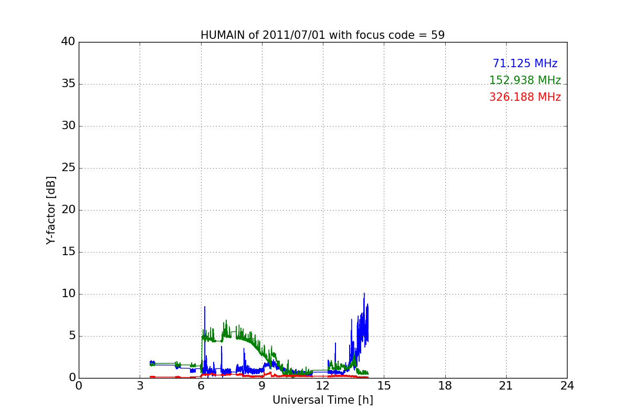
Task: Click y-axis tick value 35
Action: [x=68, y=84]
